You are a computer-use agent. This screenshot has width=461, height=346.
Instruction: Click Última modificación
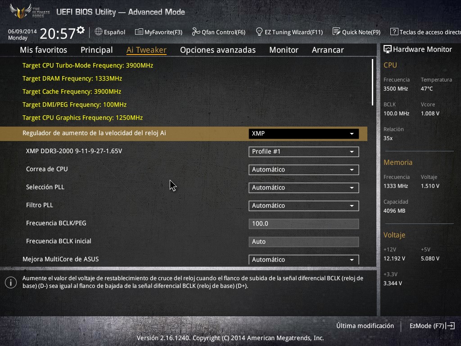coord(365,326)
